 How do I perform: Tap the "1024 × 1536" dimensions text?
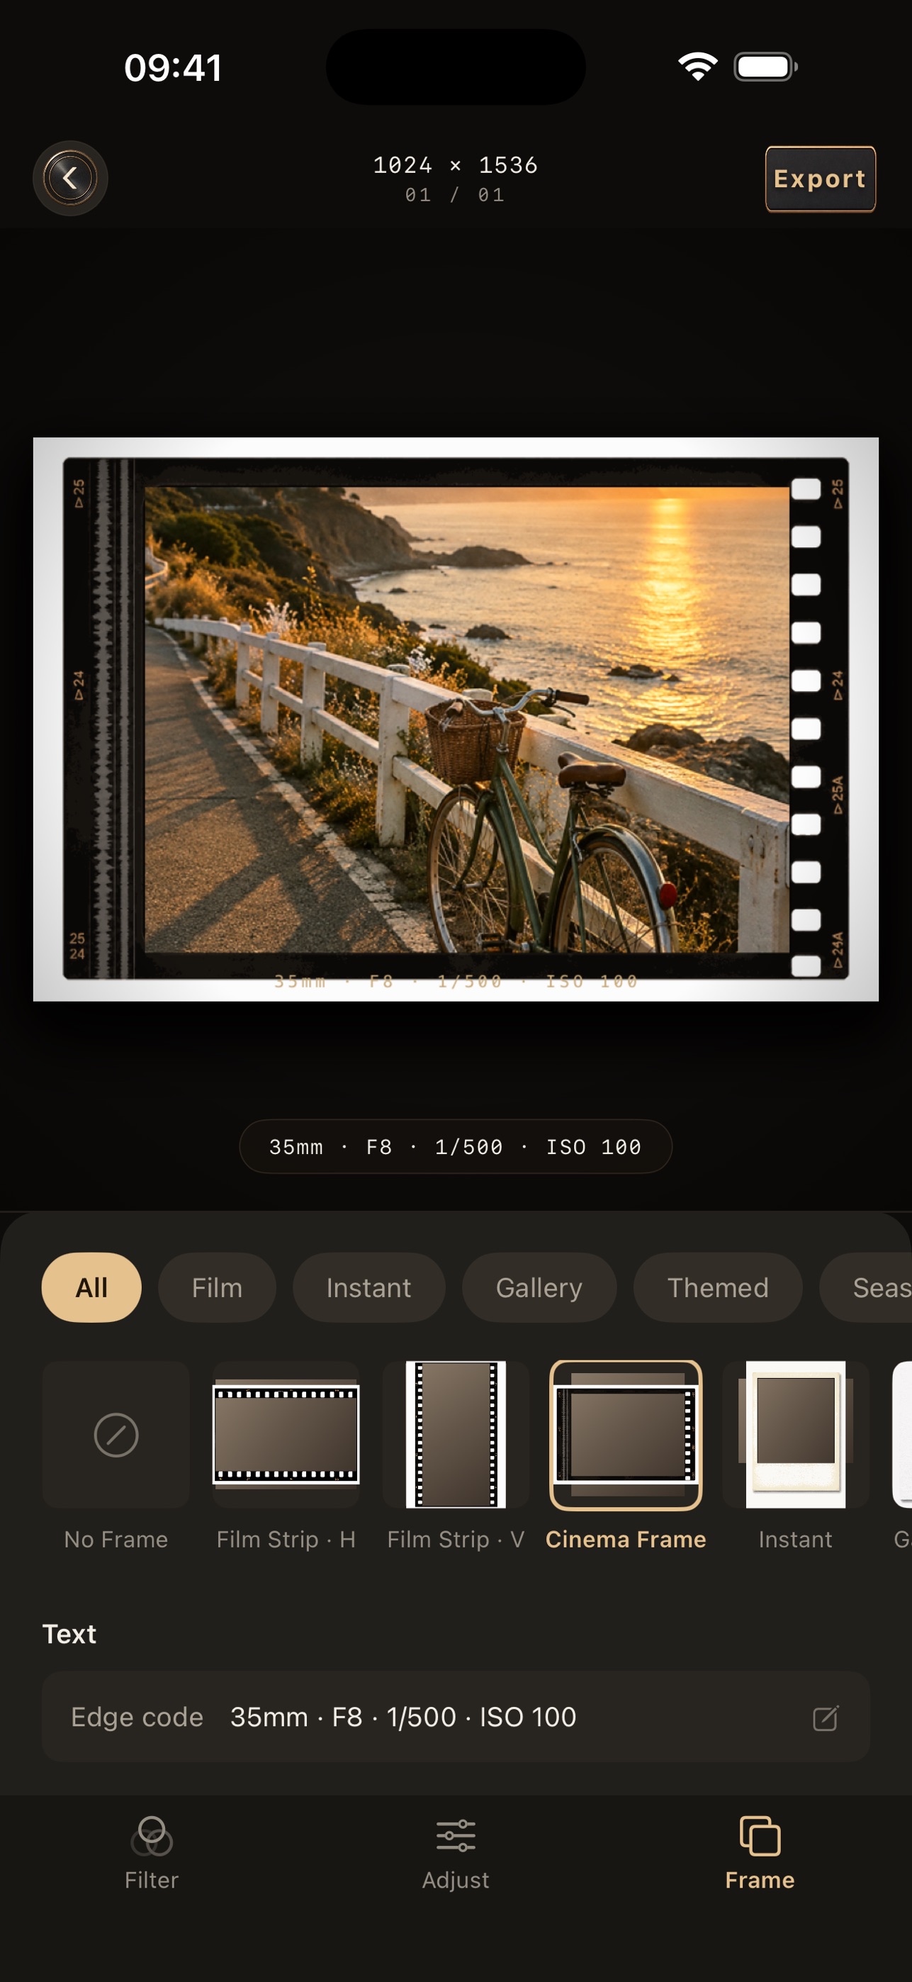pyautogui.click(x=456, y=165)
